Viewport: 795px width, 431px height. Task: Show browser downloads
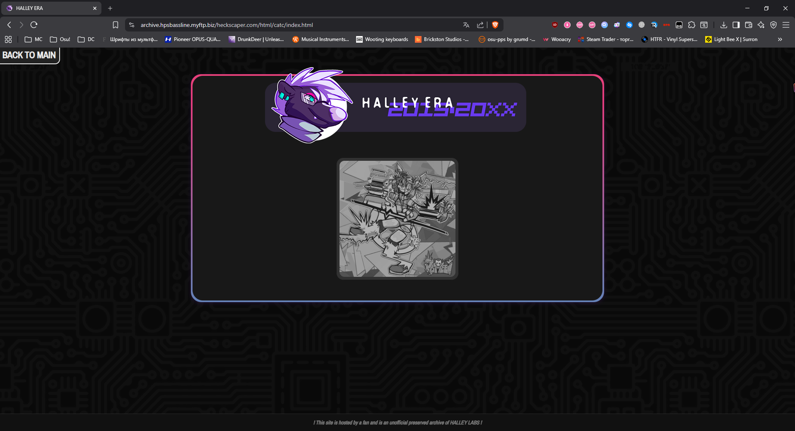coord(723,25)
